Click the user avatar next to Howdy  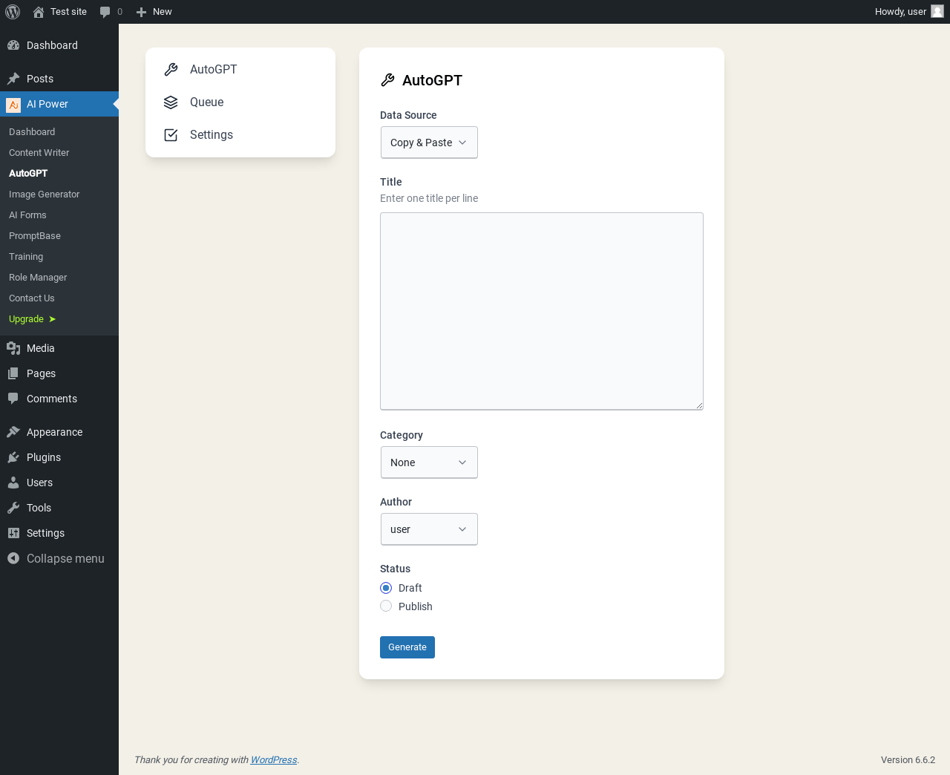point(937,11)
